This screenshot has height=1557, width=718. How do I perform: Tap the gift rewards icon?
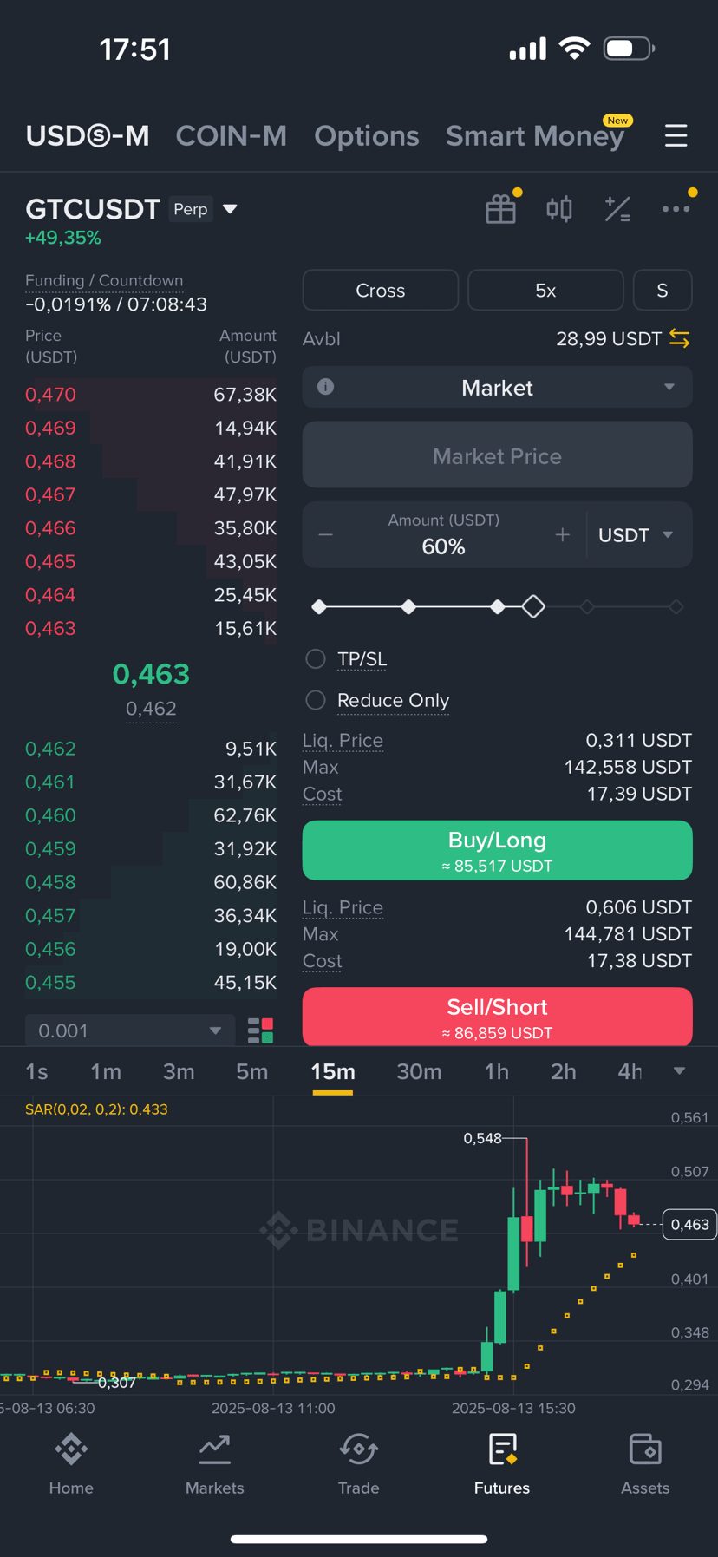point(501,209)
